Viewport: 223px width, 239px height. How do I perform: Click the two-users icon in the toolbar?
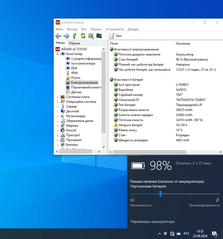point(91,36)
